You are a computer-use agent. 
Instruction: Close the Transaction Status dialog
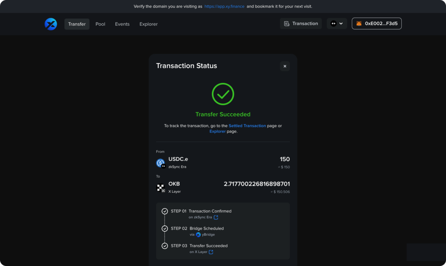click(x=285, y=66)
